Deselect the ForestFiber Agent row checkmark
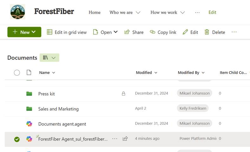Viewport: 250px width, 152px height. click(x=17, y=139)
